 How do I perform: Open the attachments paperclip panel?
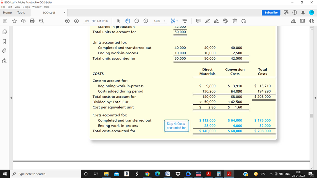point(4,51)
